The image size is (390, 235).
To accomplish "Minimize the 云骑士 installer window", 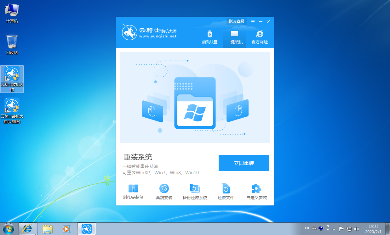I will pos(261,21).
